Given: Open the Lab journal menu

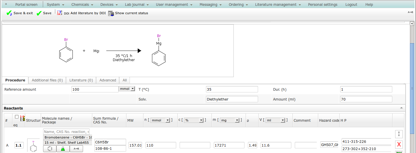Looking at the screenshot, I should click(x=137, y=5).
